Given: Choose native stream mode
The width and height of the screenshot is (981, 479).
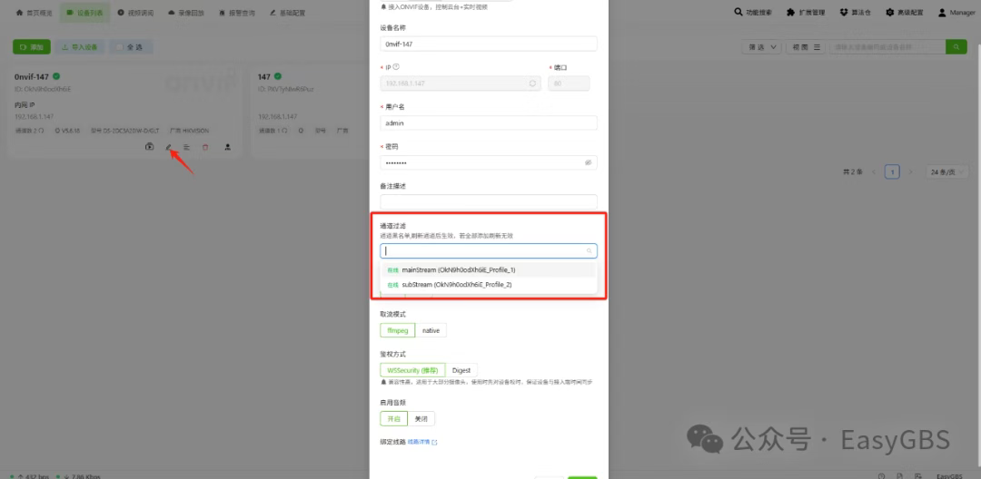Looking at the screenshot, I should click(431, 330).
